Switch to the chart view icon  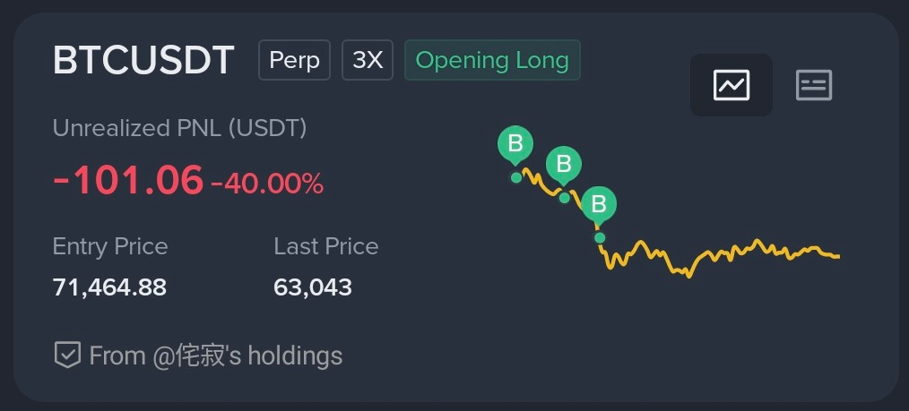(731, 85)
